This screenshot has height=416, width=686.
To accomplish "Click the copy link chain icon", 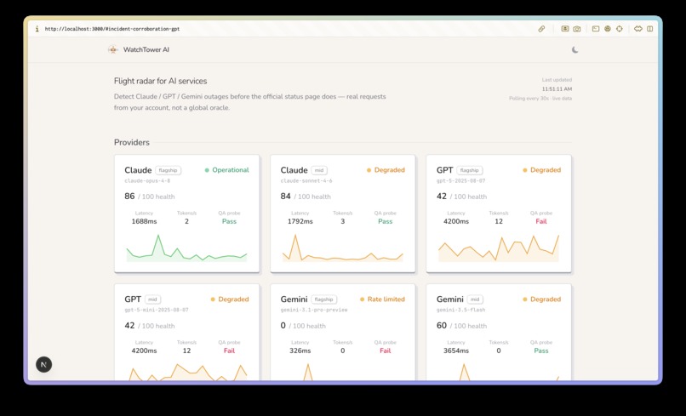I will pos(541,29).
